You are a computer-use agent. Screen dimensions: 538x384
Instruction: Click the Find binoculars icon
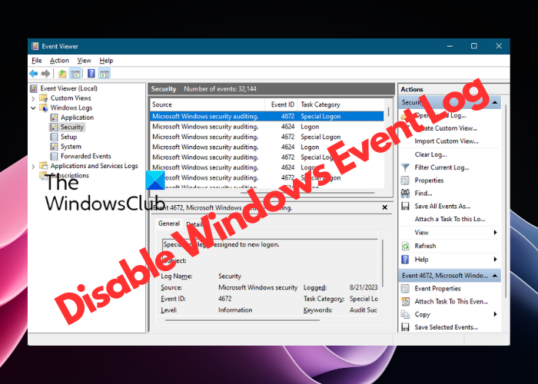click(x=405, y=193)
